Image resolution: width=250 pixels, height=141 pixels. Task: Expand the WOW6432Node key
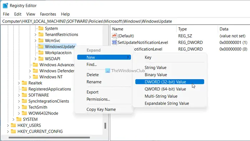(19, 113)
